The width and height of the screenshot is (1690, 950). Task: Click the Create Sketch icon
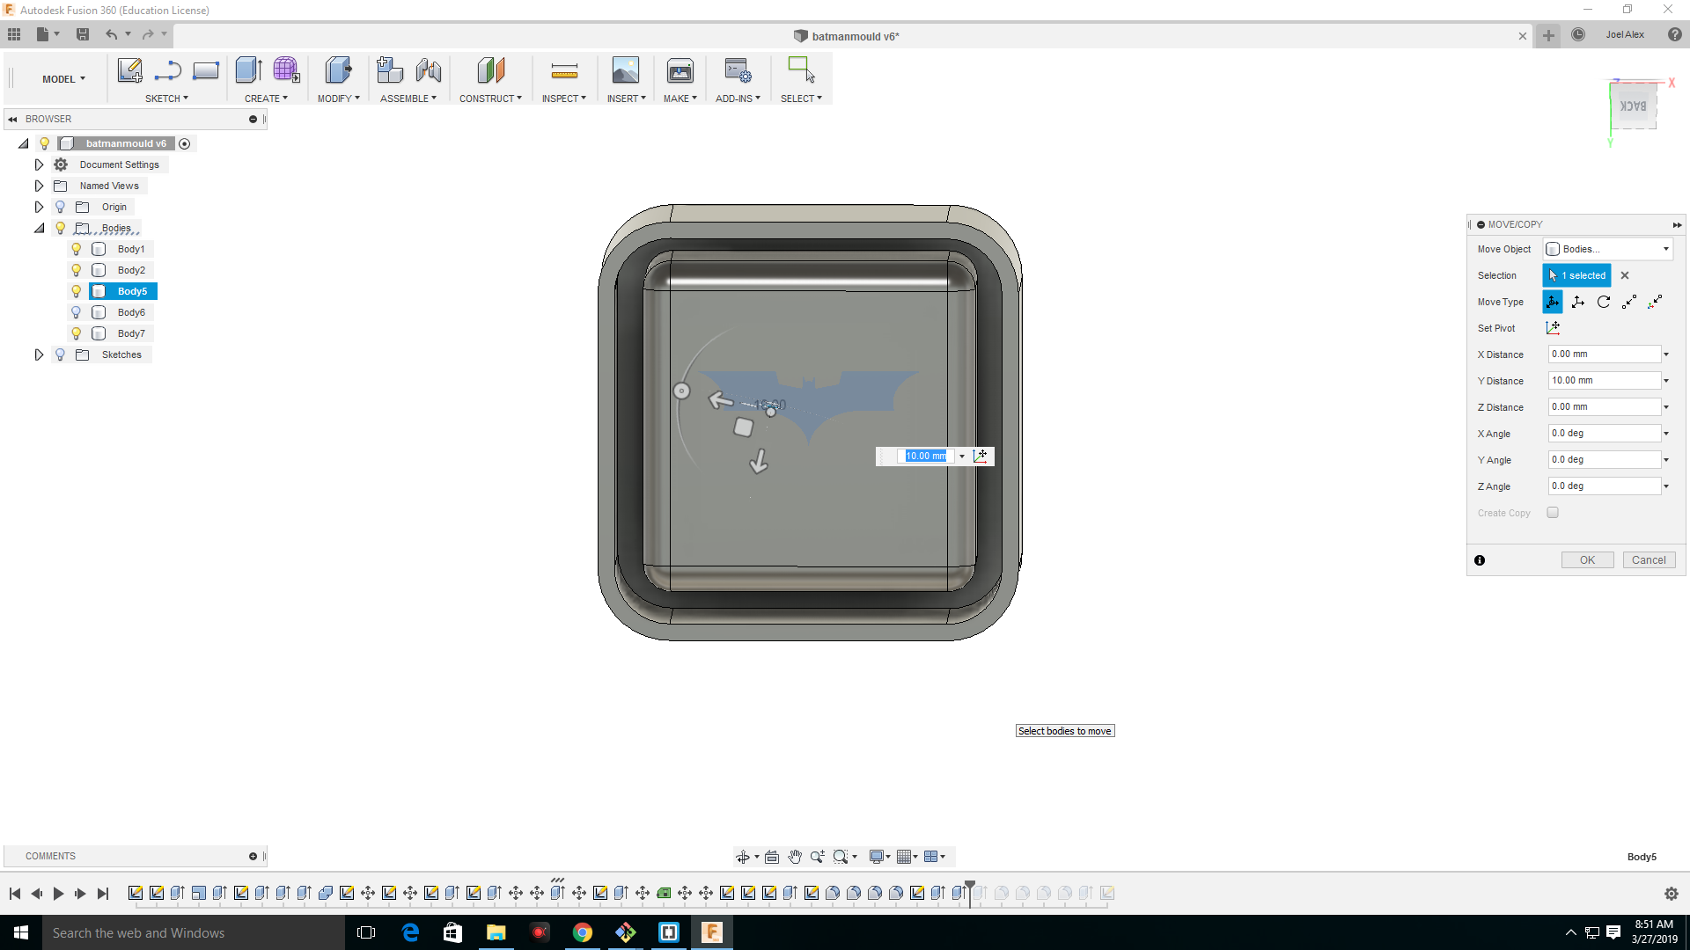tap(129, 70)
